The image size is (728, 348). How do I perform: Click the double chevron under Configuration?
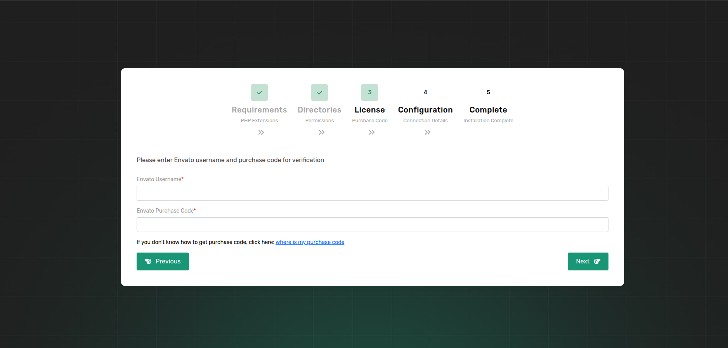pos(428,132)
